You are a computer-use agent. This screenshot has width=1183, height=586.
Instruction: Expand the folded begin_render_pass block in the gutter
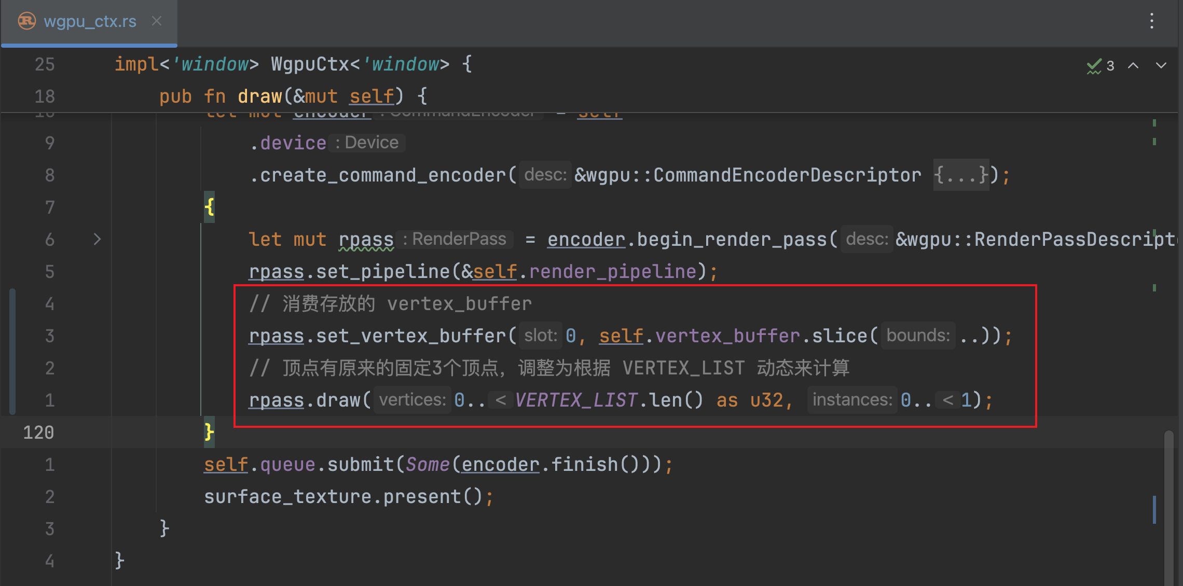coord(97,239)
